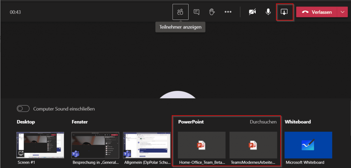Share the Screen #1 desktop thumbnail

(40, 145)
